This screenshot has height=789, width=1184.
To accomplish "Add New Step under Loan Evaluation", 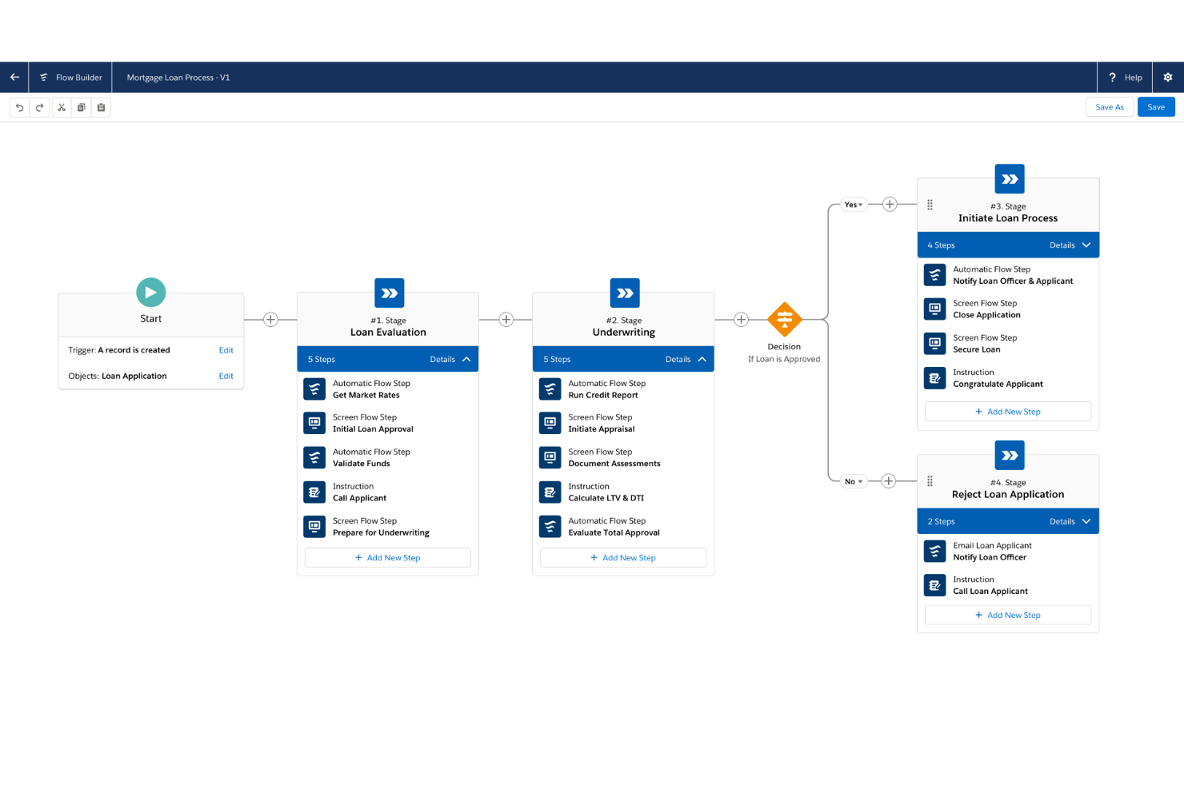I will 387,557.
